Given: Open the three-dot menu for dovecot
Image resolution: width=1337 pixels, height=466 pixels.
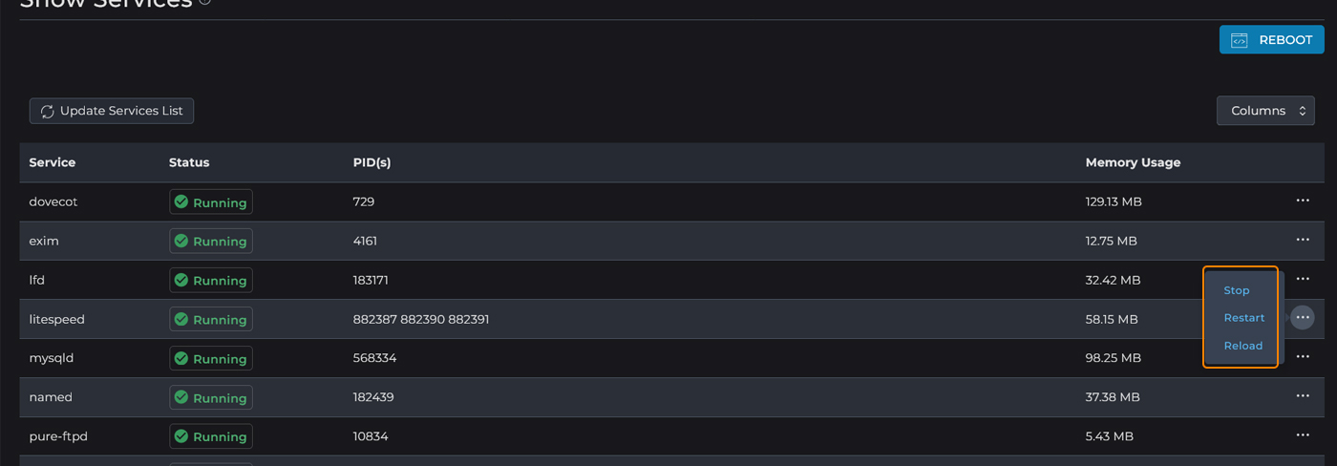Looking at the screenshot, I should (1302, 201).
